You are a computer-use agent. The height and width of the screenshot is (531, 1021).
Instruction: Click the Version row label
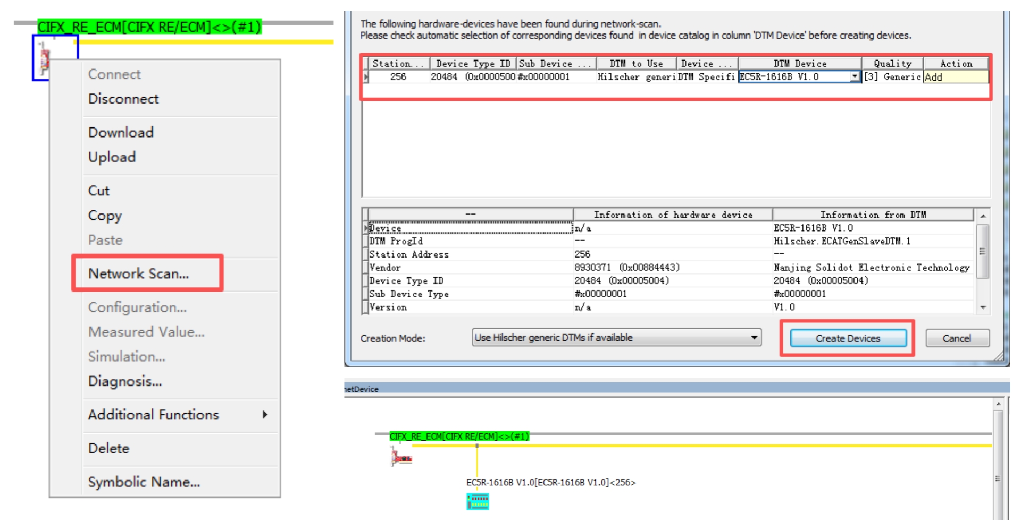[388, 307]
